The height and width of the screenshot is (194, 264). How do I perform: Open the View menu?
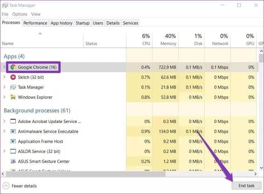pyautogui.click(x=36, y=14)
